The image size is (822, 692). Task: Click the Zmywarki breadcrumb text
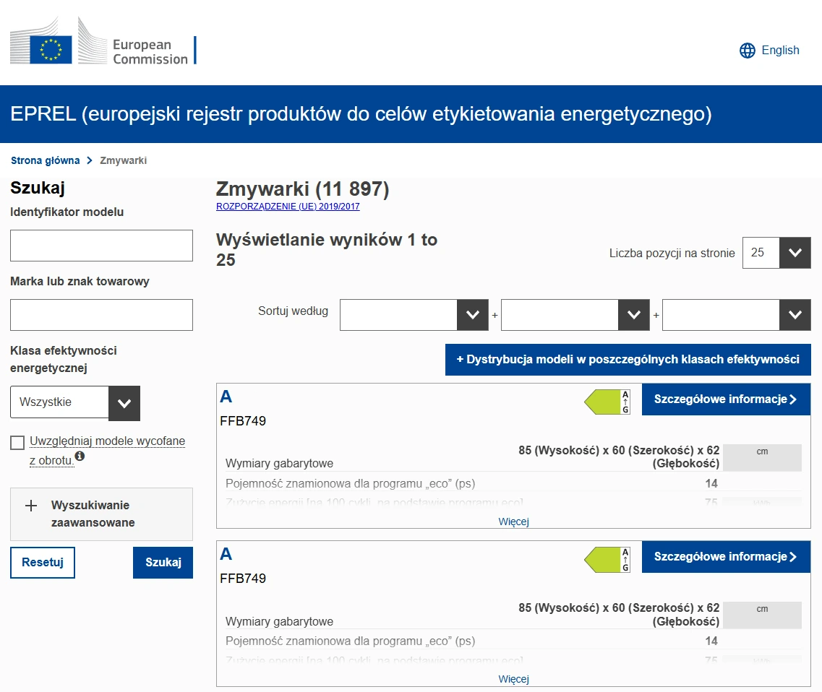pyautogui.click(x=123, y=160)
